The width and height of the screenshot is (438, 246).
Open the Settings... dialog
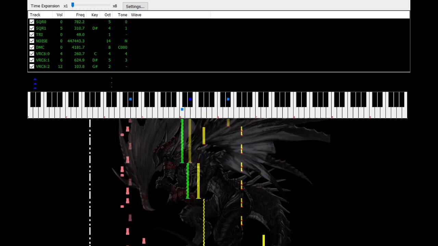tap(135, 6)
